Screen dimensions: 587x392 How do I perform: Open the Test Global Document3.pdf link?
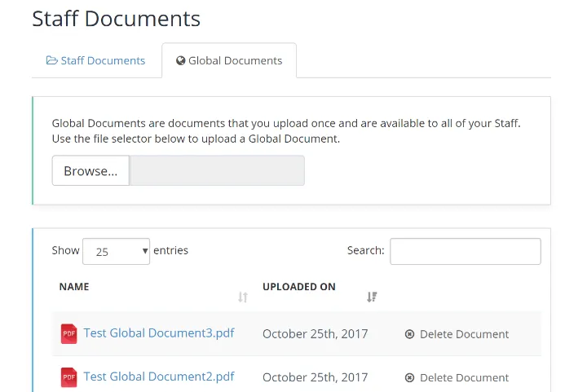coord(159,333)
